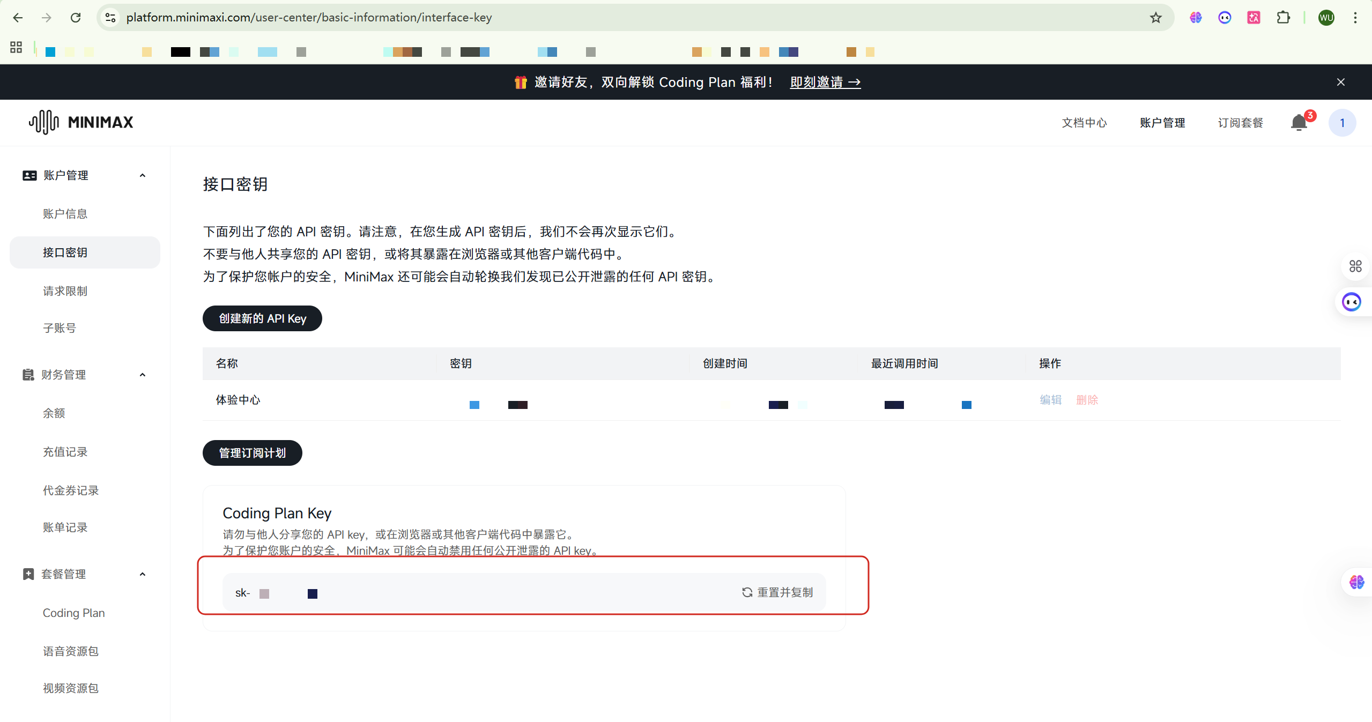Open the WU Chrome profile avatar
The image size is (1372, 722).
point(1326,18)
